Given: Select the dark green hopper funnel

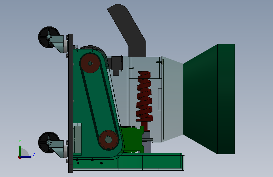Looking at the screenshot, I should 209,99.
